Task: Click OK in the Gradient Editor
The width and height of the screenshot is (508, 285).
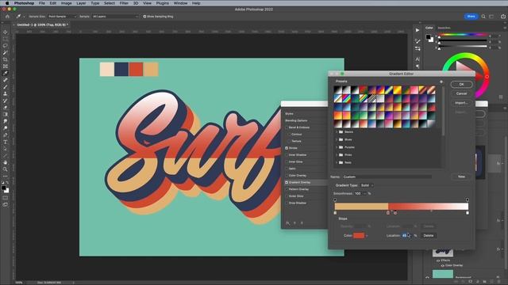Action: click(x=461, y=85)
